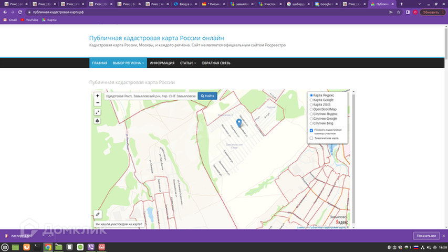Image resolution: width=448 pixels, height=252 pixels.
Task: Click the Найти search button
Action: coord(207,96)
